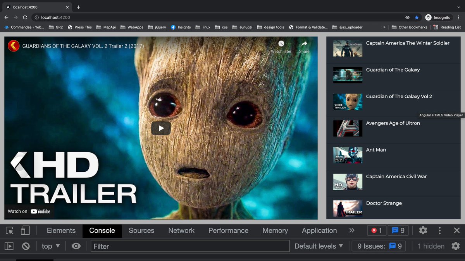This screenshot has width=465, height=261.
Task: Select Doctor Strange thumbnail
Action: tap(348, 209)
